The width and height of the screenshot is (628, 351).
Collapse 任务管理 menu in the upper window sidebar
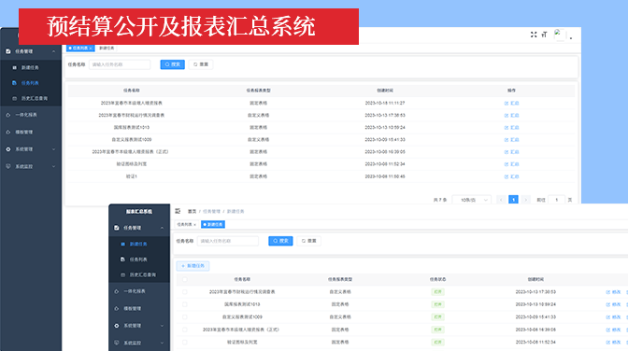point(31,51)
